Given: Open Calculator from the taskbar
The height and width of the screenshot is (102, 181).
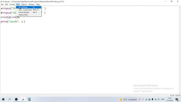Looking at the screenshot, I should point(29,99).
